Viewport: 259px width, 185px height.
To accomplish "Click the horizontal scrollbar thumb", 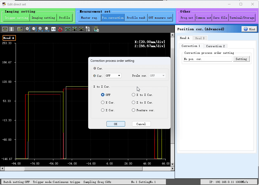I will click(x=83, y=169).
